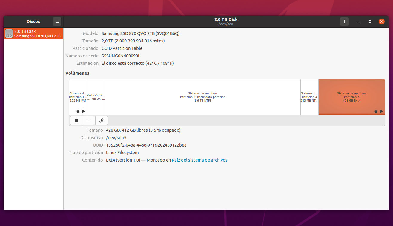Click the star icon on Partición 5
Screen dimensions: 393x226
pos(376,111)
